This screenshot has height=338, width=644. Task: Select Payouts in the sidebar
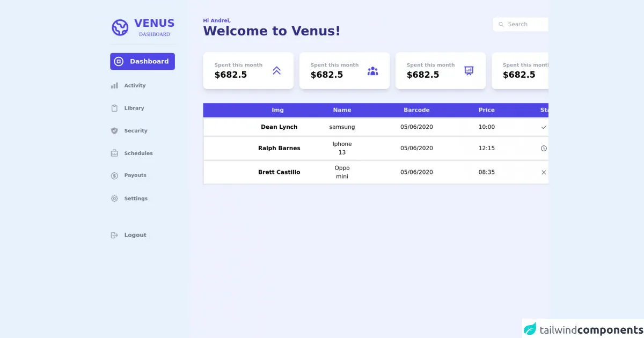coord(135,175)
